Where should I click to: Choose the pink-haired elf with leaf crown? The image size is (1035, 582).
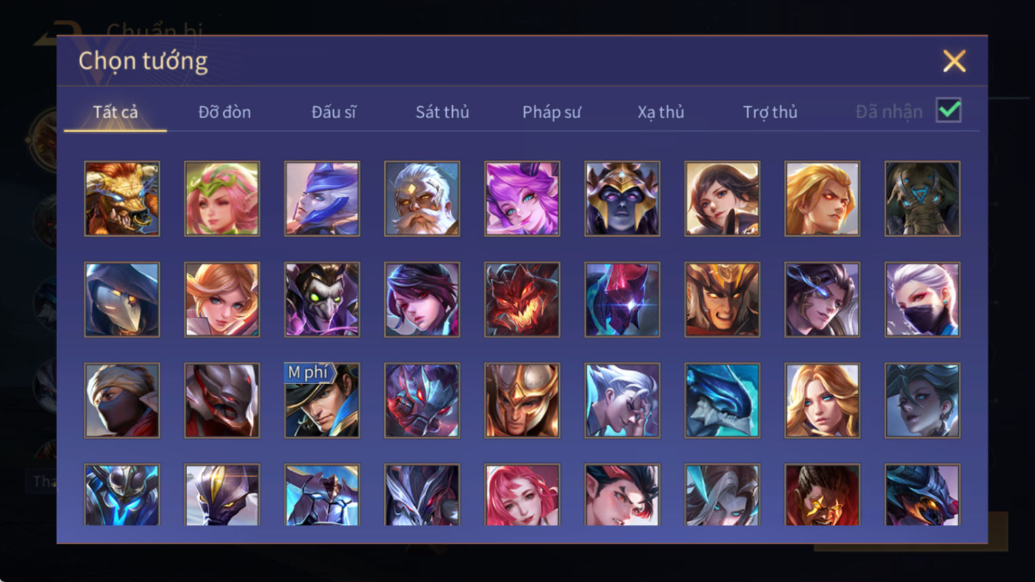click(x=222, y=199)
